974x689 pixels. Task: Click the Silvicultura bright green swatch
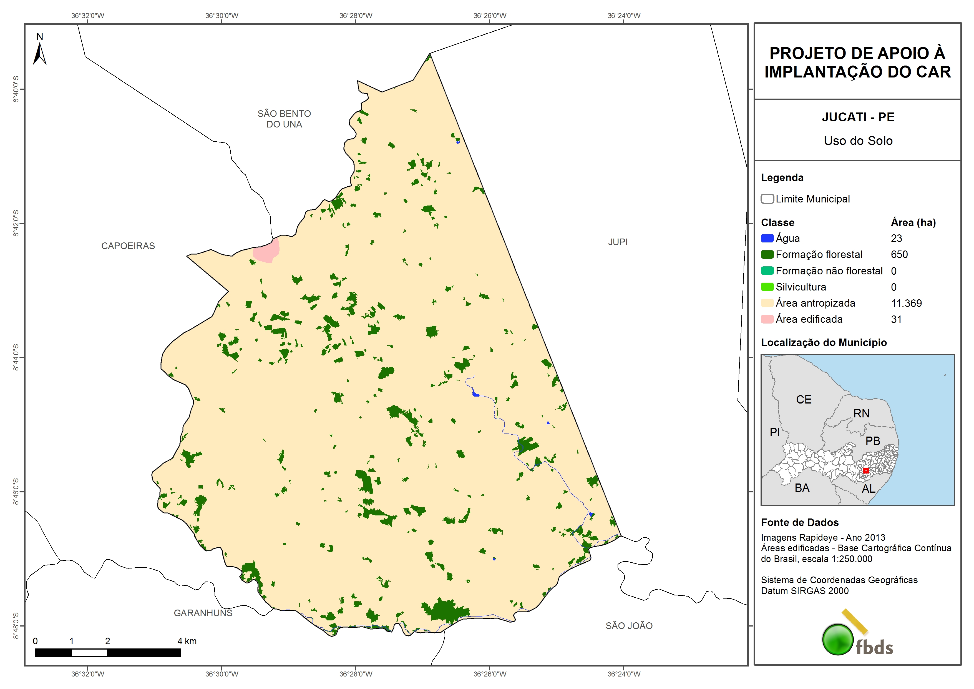click(x=767, y=287)
